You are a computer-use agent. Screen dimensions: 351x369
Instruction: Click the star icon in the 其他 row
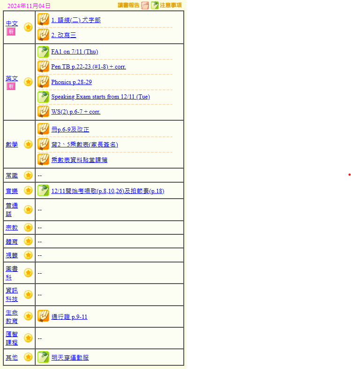pos(28,357)
